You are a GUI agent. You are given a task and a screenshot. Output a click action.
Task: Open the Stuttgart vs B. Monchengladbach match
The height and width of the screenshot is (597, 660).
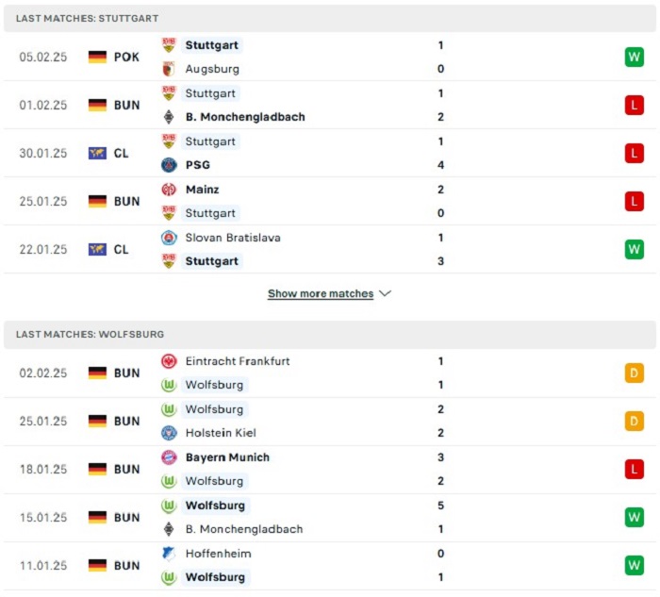(x=330, y=106)
